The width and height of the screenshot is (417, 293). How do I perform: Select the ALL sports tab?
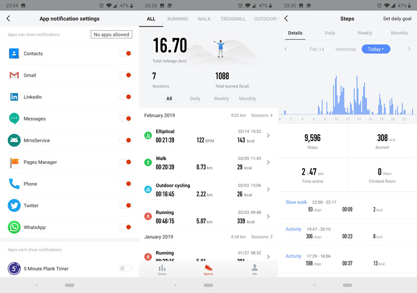(151, 19)
